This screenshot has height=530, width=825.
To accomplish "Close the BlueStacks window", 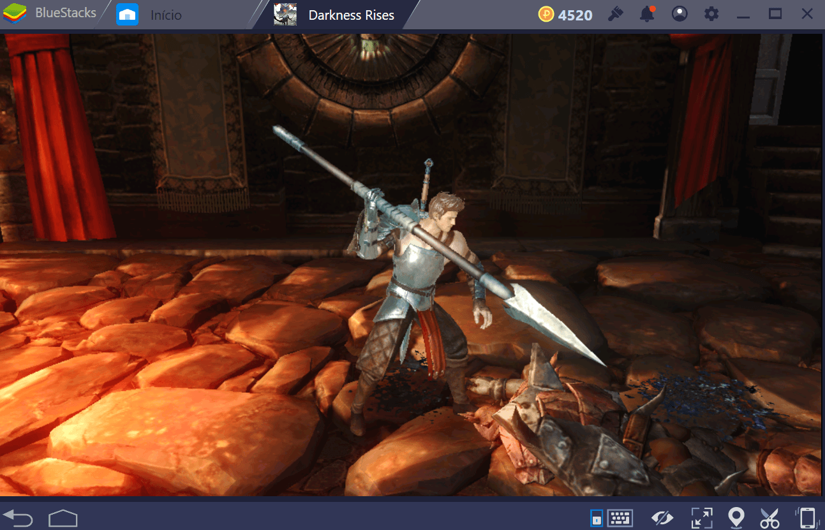I will point(806,14).
